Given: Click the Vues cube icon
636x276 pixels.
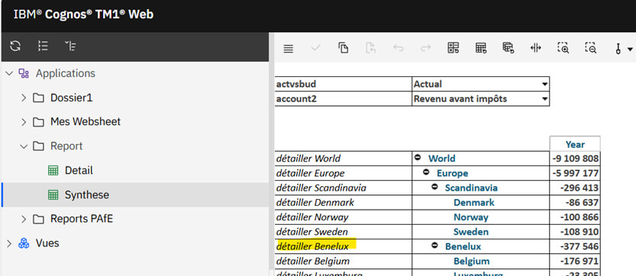Looking at the screenshot, I should [x=24, y=243].
